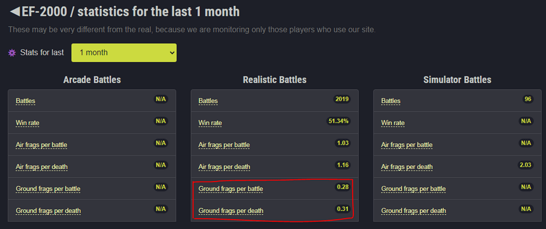Click Battles label in Realistic Battles
Viewport: 546px width, 229px height.
point(208,101)
